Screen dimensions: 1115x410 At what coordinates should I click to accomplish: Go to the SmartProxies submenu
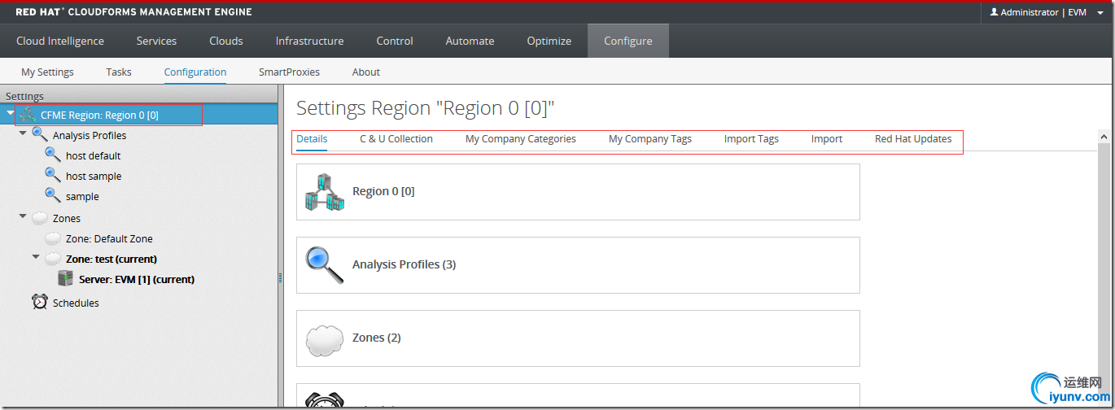click(289, 72)
